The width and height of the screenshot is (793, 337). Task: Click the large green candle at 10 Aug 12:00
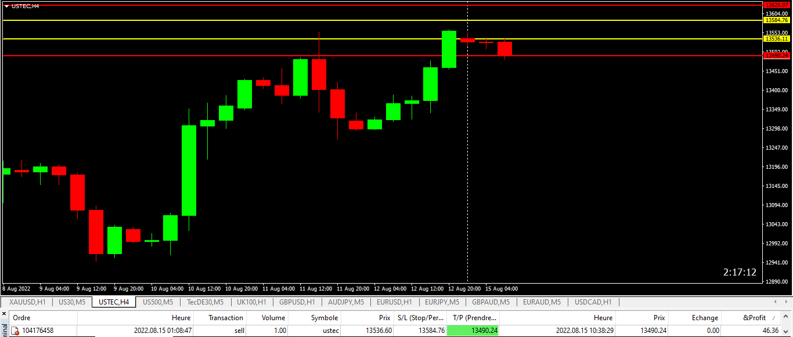click(x=189, y=170)
